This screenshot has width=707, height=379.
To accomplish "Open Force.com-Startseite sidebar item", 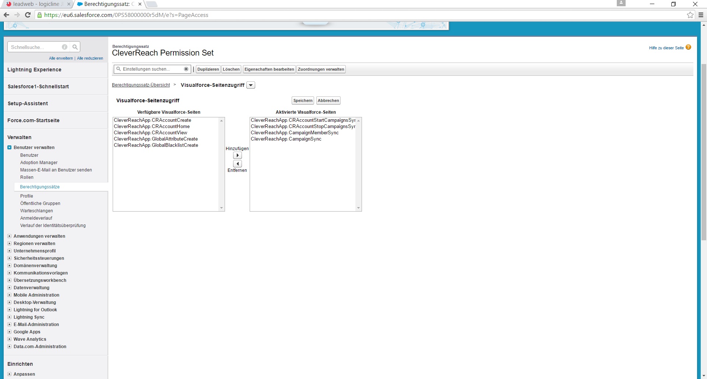I will pyautogui.click(x=34, y=120).
